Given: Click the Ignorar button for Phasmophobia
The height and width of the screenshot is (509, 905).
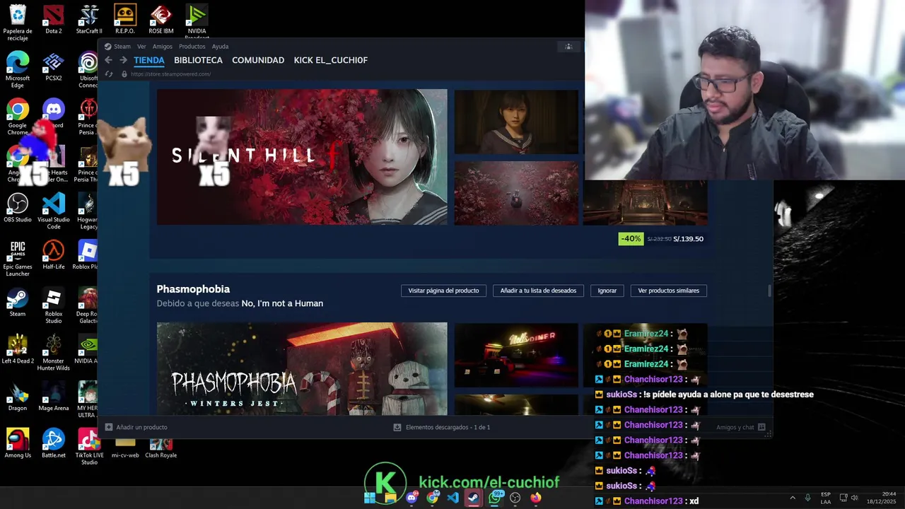Looking at the screenshot, I should click(x=607, y=291).
